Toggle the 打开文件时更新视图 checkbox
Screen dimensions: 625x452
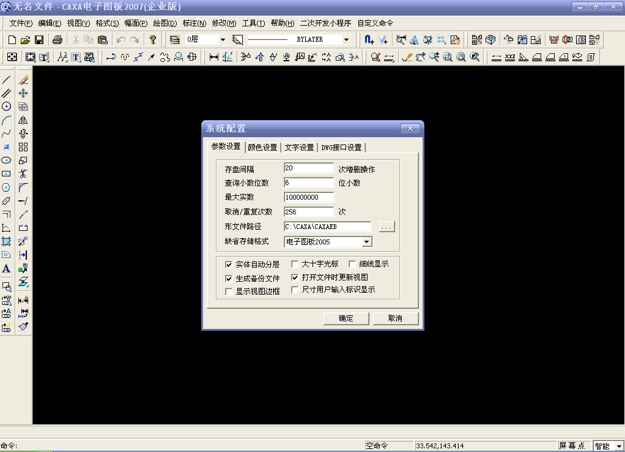(295, 277)
